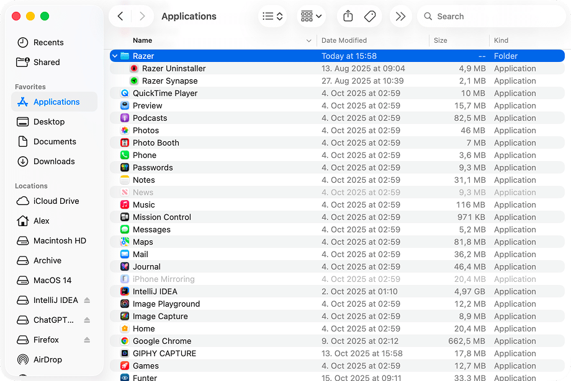Image resolution: width=571 pixels, height=381 pixels.
Task: Eject the Firefox volume in sidebar
Action: point(87,340)
